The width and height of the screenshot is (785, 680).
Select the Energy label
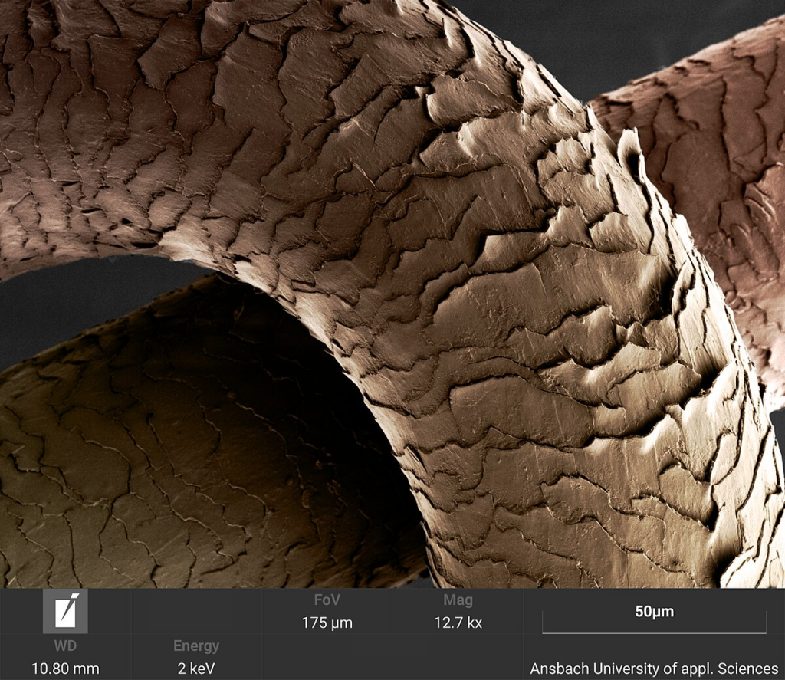196,646
